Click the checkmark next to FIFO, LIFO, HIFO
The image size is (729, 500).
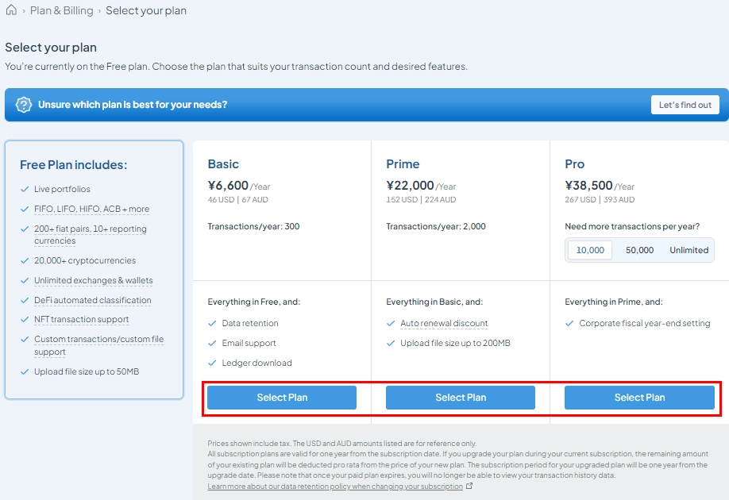pyautogui.click(x=25, y=209)
